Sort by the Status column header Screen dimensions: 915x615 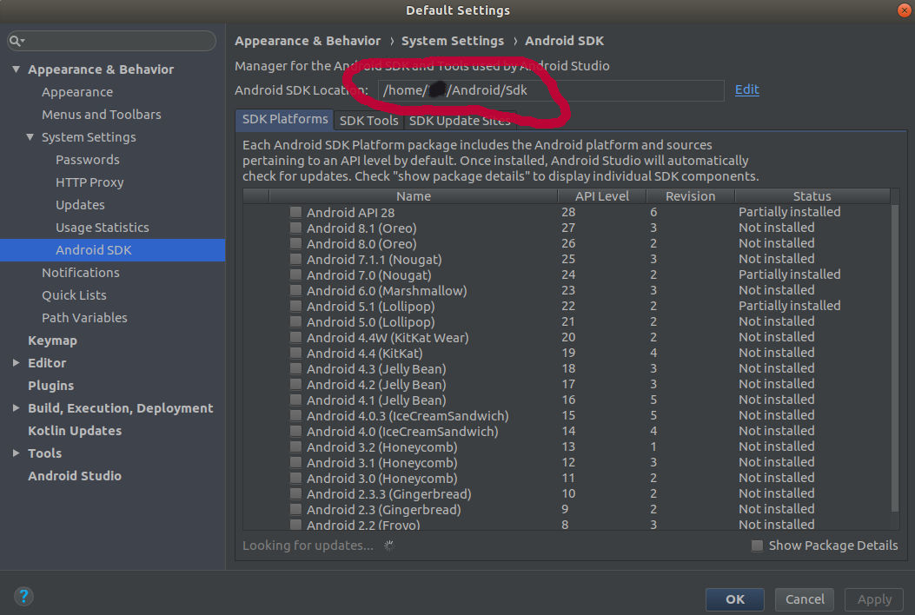pyautogui.click(x=812, y=196)
